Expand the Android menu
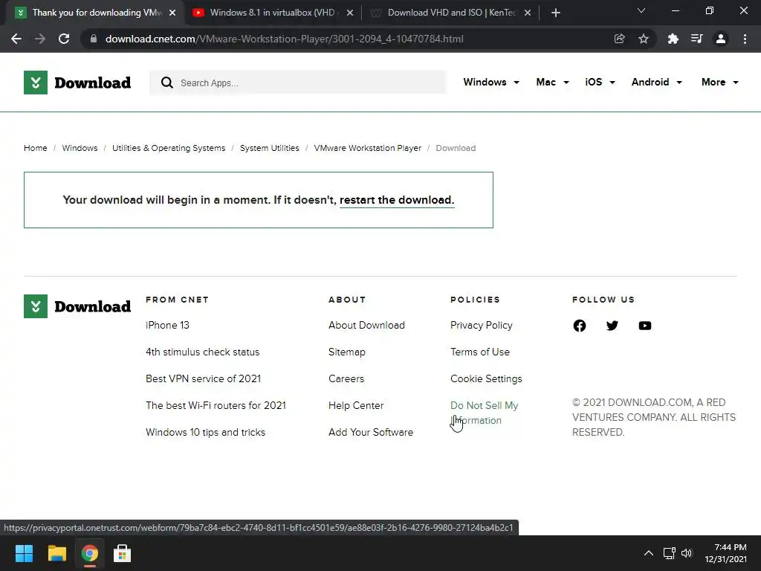 (657, 82)
